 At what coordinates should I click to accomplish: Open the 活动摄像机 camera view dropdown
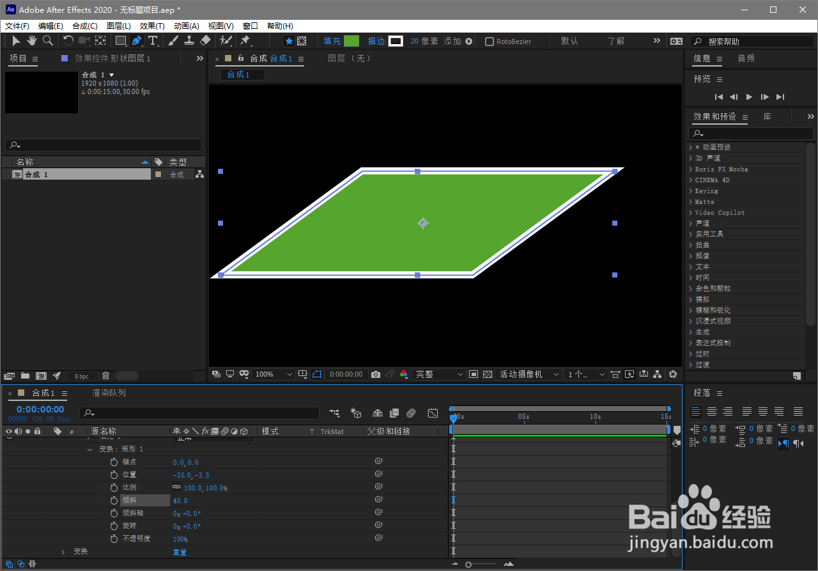530,374
